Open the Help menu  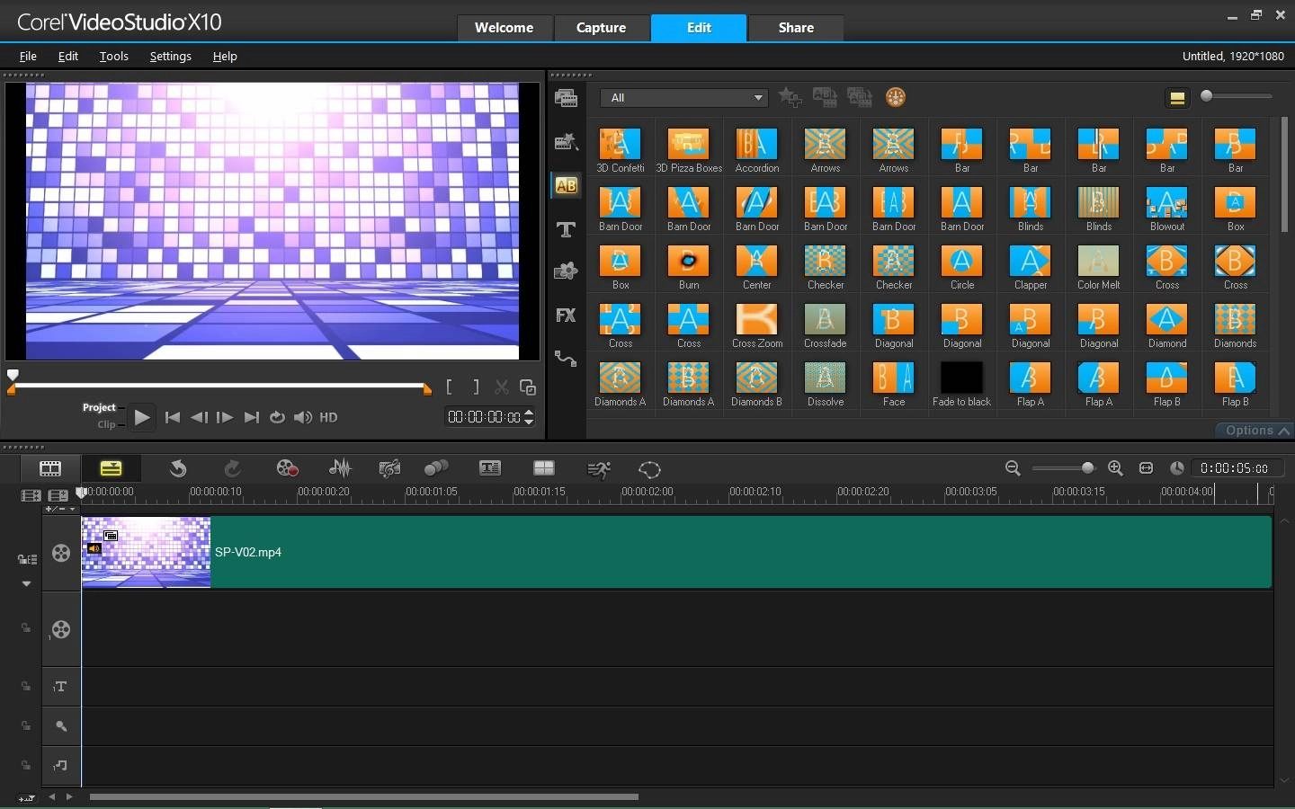click(225, 56)
